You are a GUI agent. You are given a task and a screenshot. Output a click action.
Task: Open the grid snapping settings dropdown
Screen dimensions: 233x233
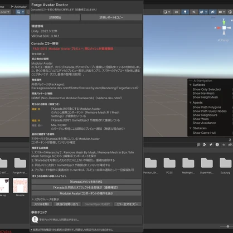[x=23, y=12]
